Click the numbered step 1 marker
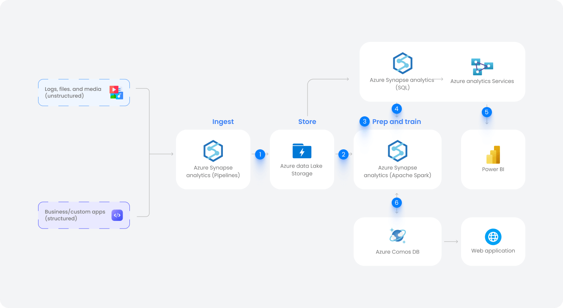 coord(260,154)
